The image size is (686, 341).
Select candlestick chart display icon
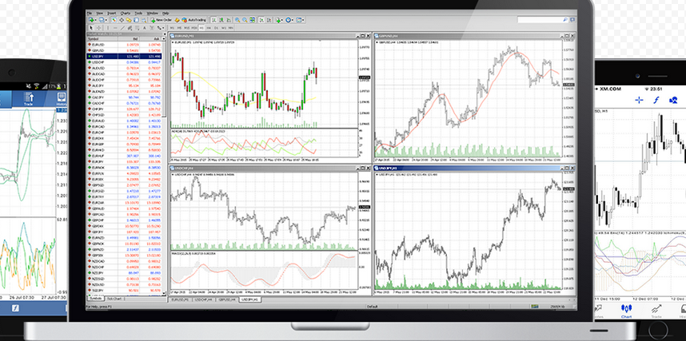(x=221, y=20)
